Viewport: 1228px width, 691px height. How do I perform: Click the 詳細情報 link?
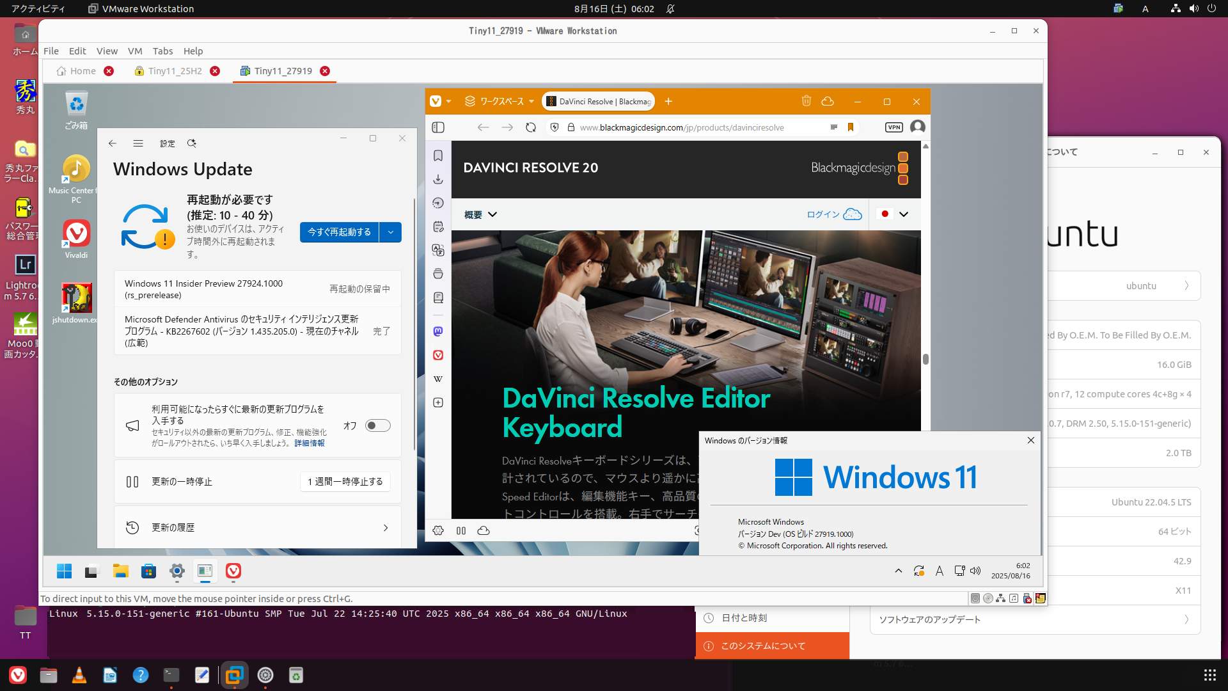310,443
